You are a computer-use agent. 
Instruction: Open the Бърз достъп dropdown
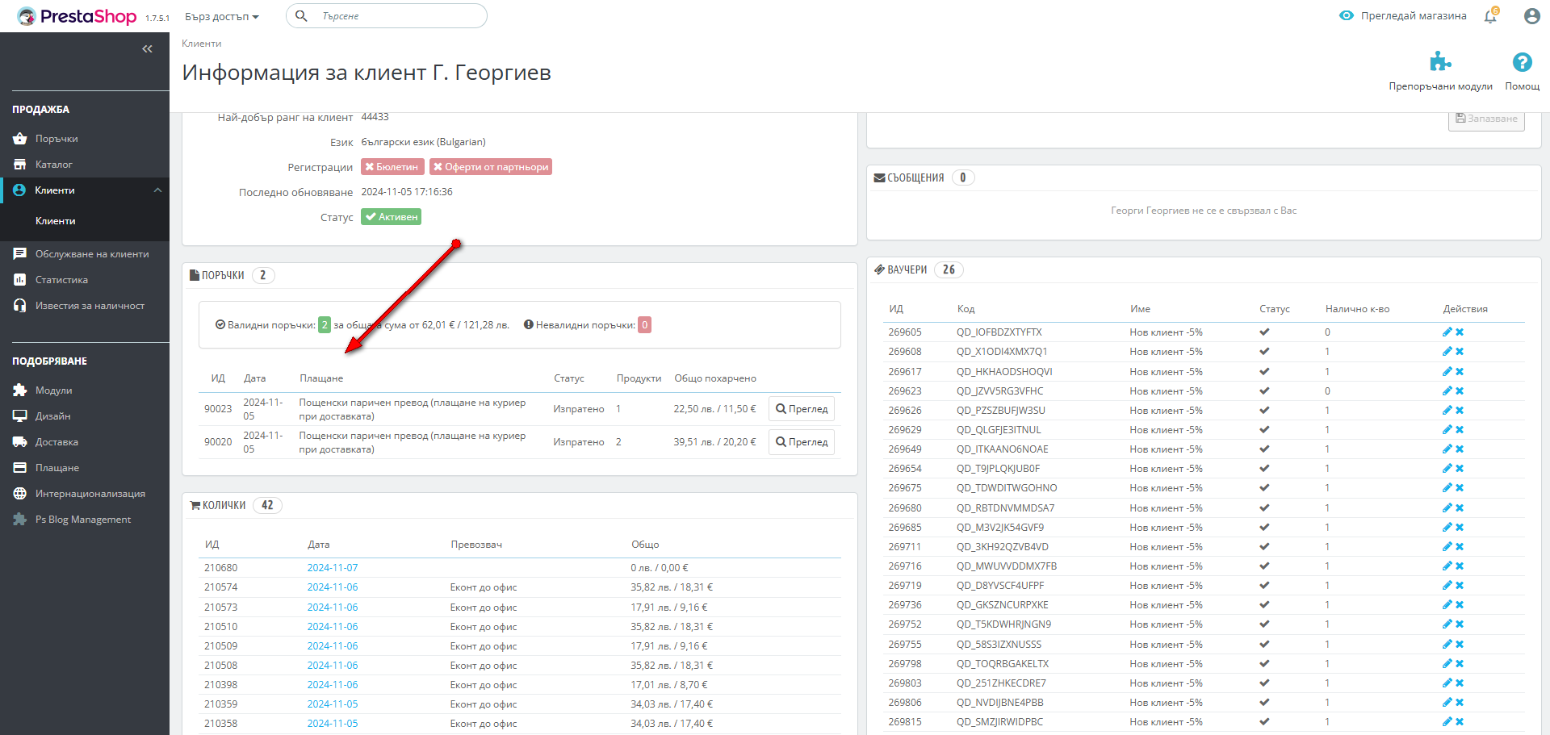tap(222, 16)
